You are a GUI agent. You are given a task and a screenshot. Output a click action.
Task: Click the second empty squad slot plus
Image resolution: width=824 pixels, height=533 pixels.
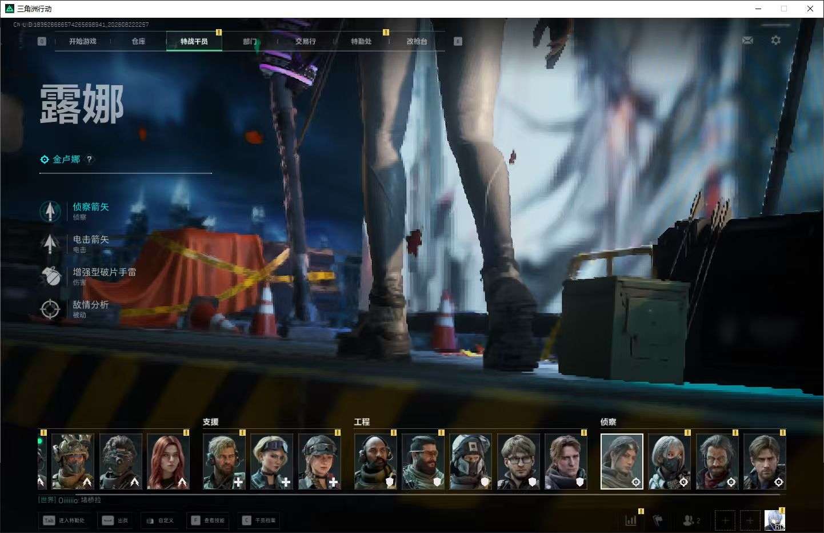click(750, 520)
